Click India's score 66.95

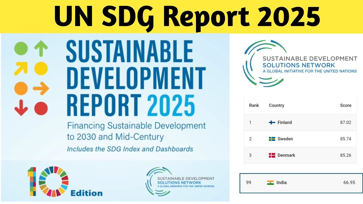point(349,183)
